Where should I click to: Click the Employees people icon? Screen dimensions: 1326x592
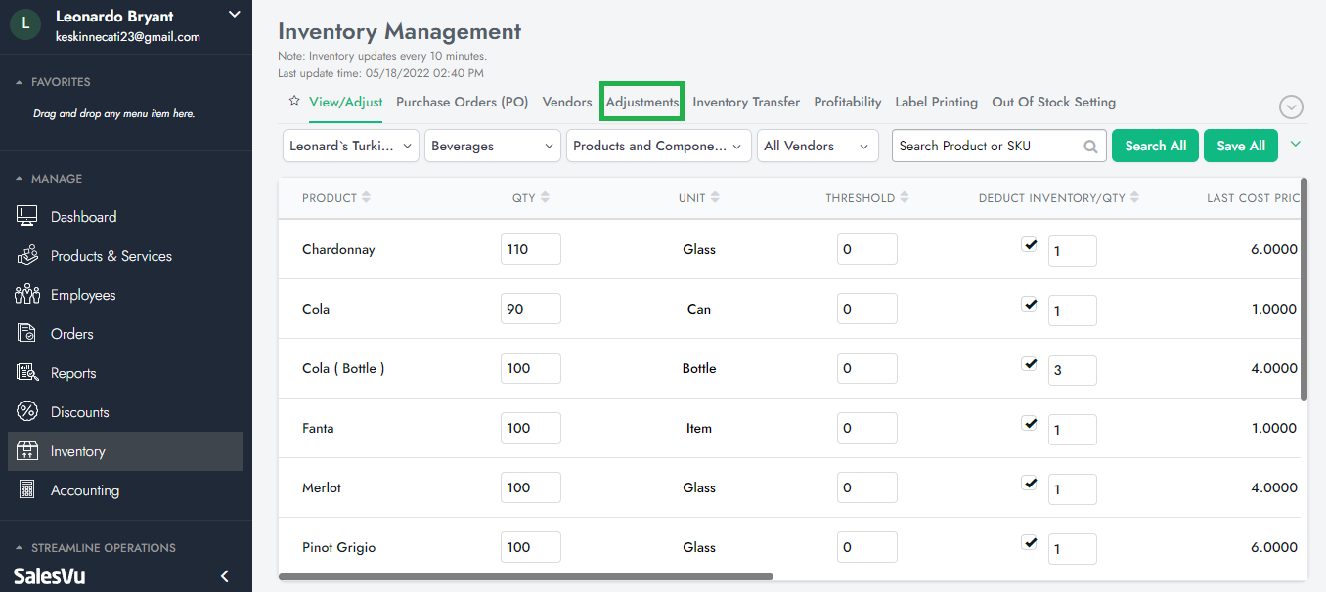(x=27, y=295)
